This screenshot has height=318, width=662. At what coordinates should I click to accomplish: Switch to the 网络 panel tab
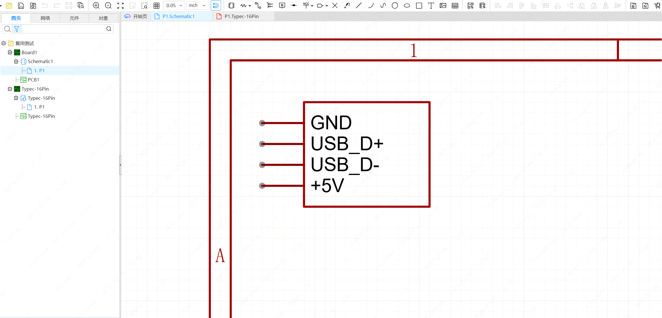pyautogui.click(x=45, y=18)
